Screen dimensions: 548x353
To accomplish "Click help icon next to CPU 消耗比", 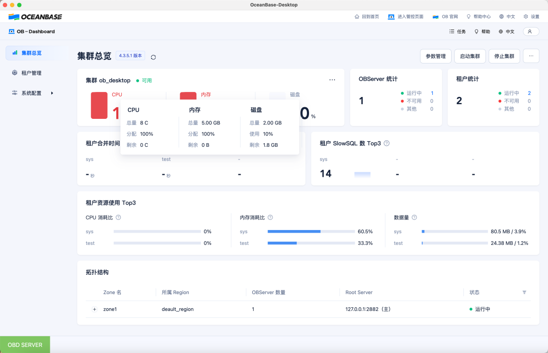I will click(x=118, y=217).
